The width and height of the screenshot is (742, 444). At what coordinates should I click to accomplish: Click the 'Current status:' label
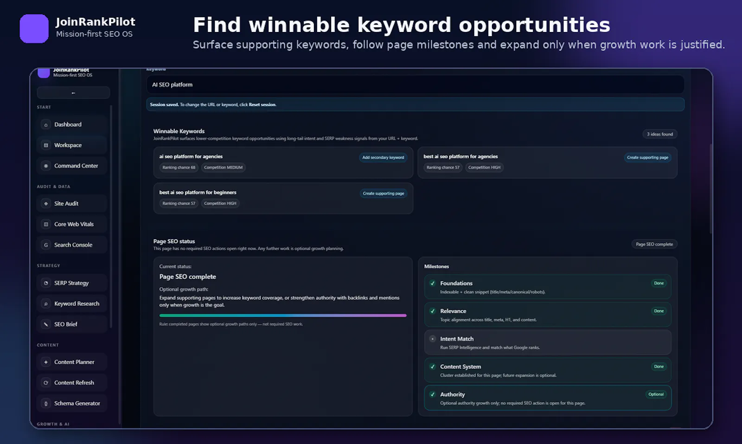175,267
